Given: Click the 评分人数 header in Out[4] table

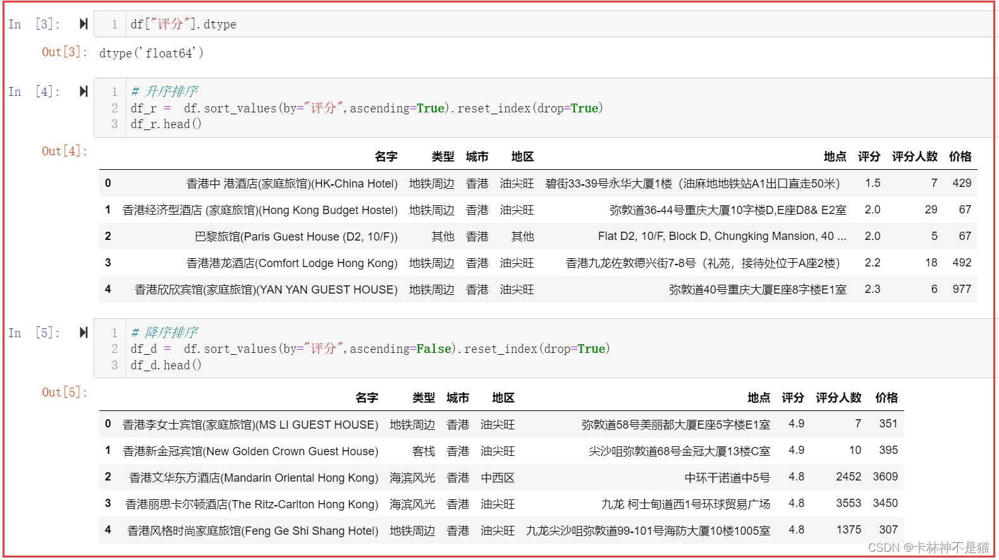Looking at the screenshot, I should click(x=914, y=157).
